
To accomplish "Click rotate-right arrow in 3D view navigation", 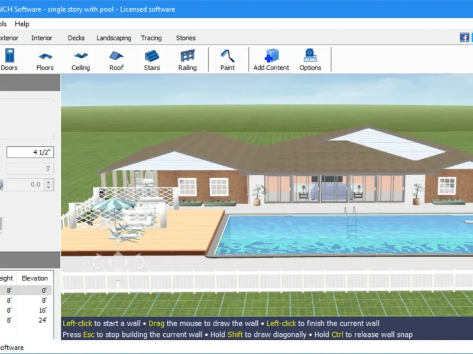I will tap(140, 261).
